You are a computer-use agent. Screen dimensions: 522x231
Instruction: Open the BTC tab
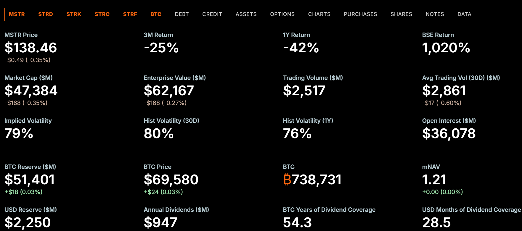point(156,14)
